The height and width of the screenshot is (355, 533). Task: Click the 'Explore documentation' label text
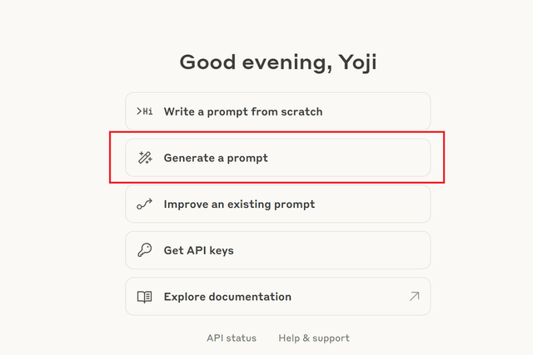point(227,297)
